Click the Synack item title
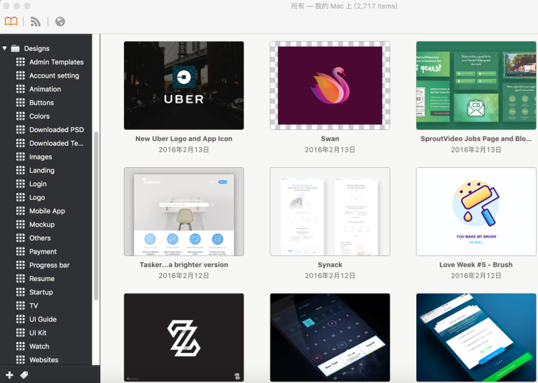Image resolution: width=538 pixels, height=383 pixels. pos(330,265)
